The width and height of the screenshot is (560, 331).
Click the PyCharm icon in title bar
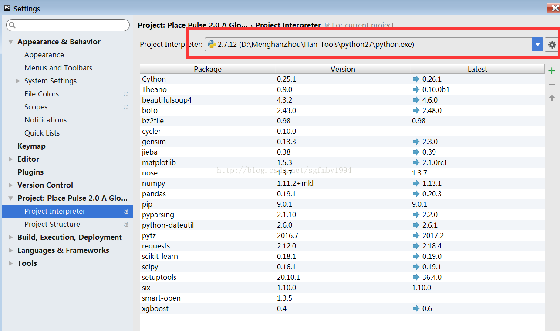[x=7, y=8]
